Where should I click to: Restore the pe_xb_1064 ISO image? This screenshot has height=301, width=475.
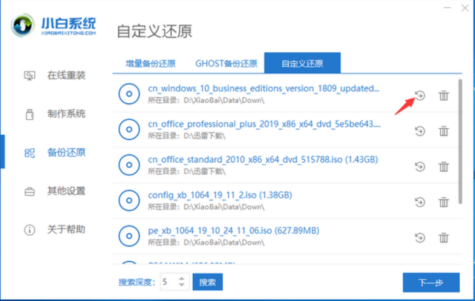(x=419, y=237)
